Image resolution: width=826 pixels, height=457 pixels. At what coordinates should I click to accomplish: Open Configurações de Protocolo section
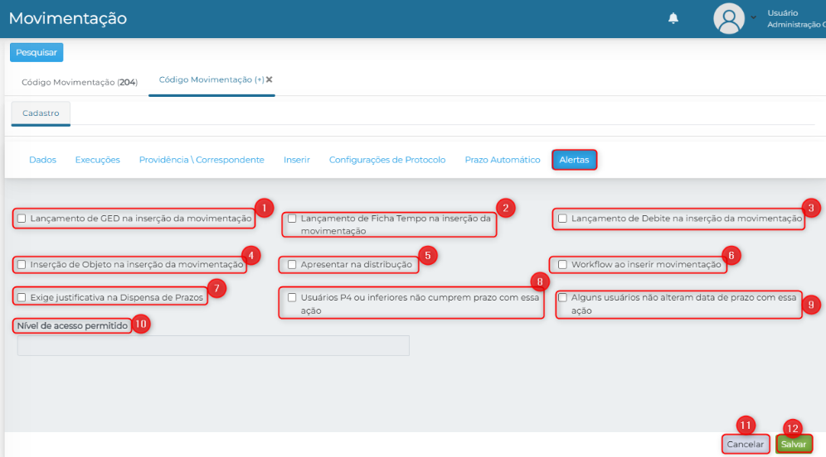387,160
